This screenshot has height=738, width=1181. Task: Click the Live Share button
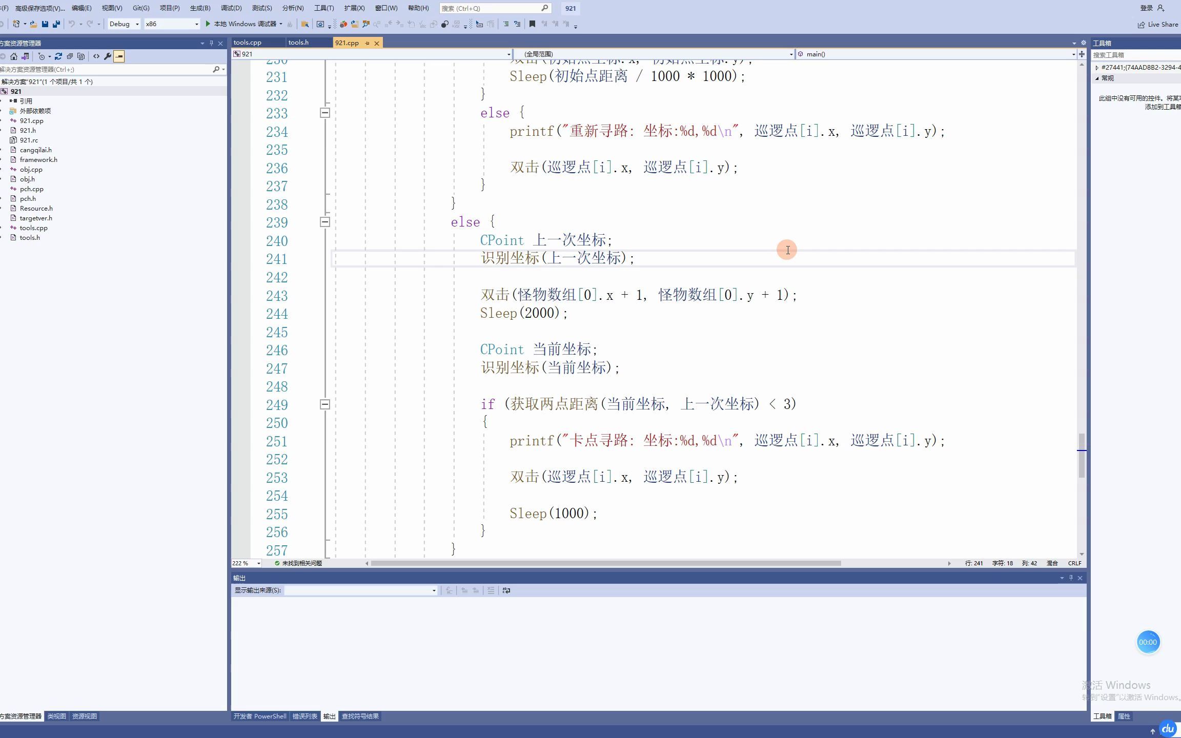1157,24
